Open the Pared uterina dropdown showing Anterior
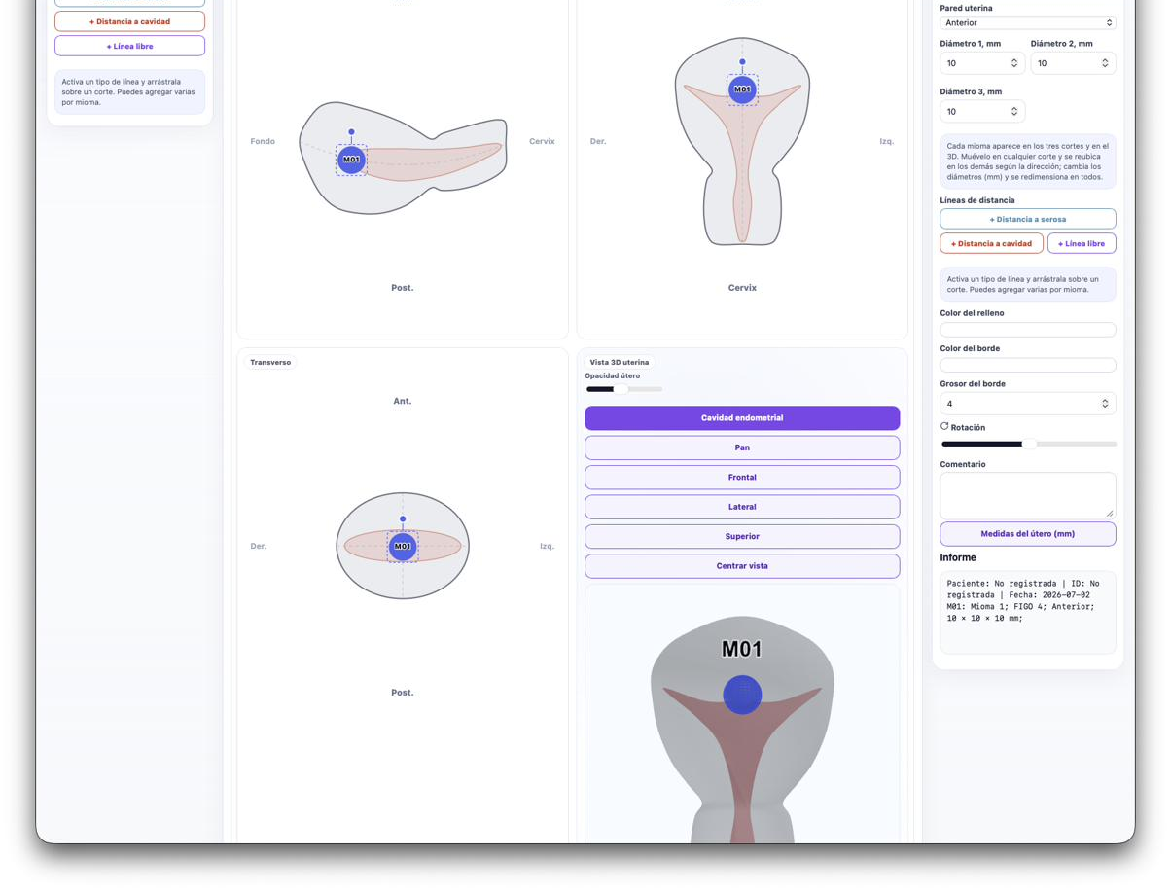Viewport: 1171px width, 893px height. 1027,22
